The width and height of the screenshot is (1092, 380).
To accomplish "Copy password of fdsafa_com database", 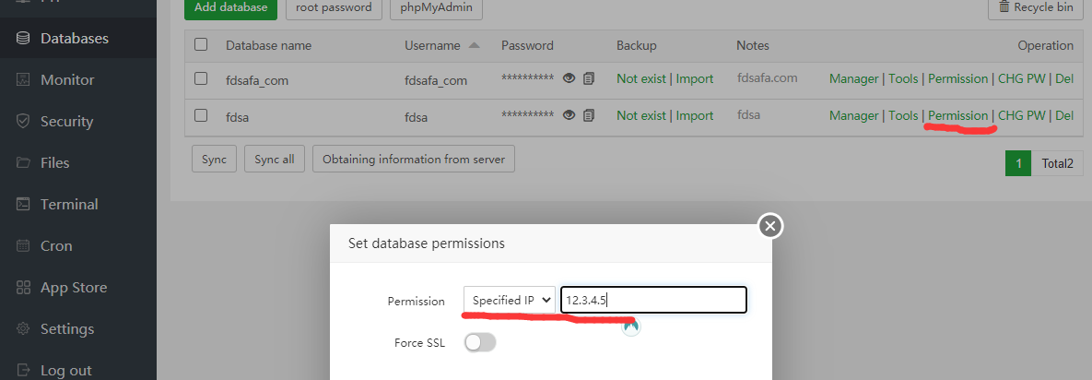I will coord(589,78).
